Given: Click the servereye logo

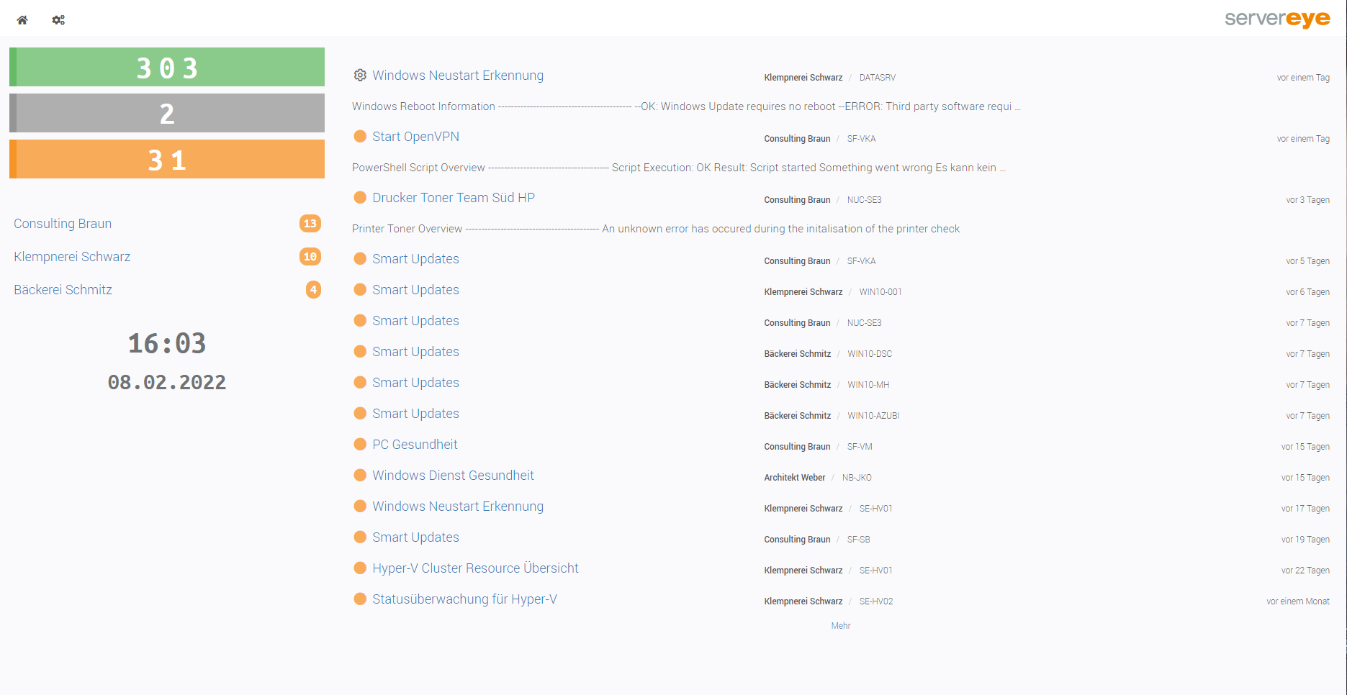Looking at the screenshot, I should [x=1276, y=19].
